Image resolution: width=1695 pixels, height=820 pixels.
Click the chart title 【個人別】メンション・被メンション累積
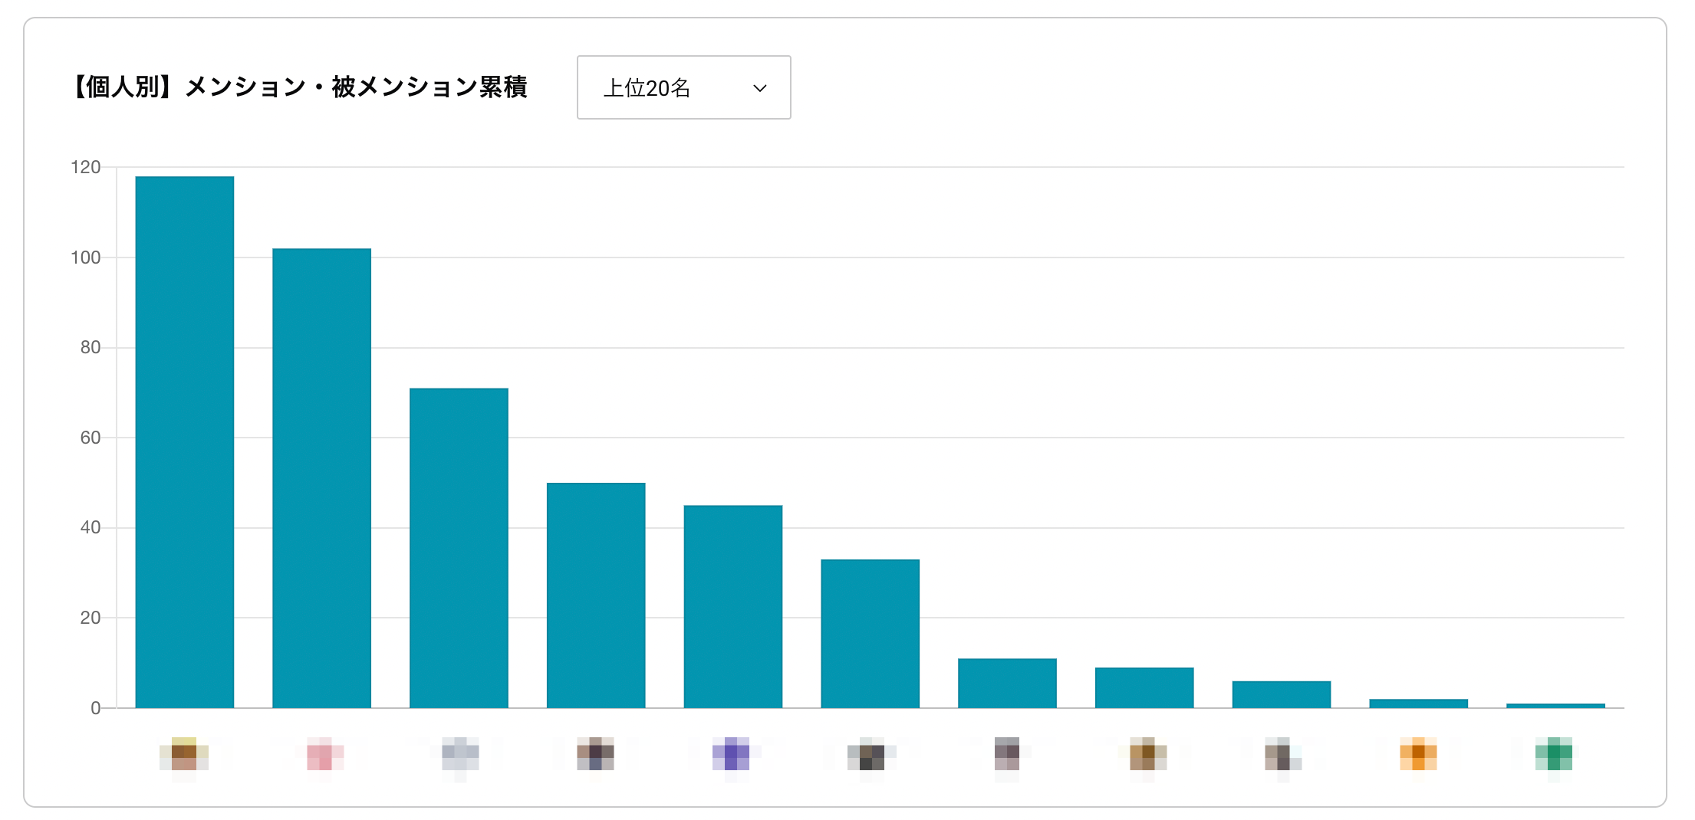tap(298, 87)
